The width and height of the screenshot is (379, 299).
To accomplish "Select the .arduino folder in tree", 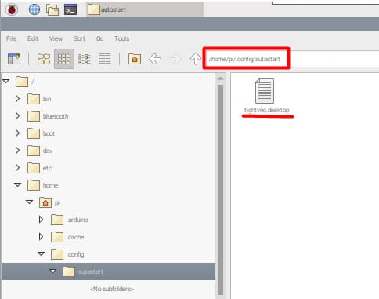I will click(x=70, y=220).
